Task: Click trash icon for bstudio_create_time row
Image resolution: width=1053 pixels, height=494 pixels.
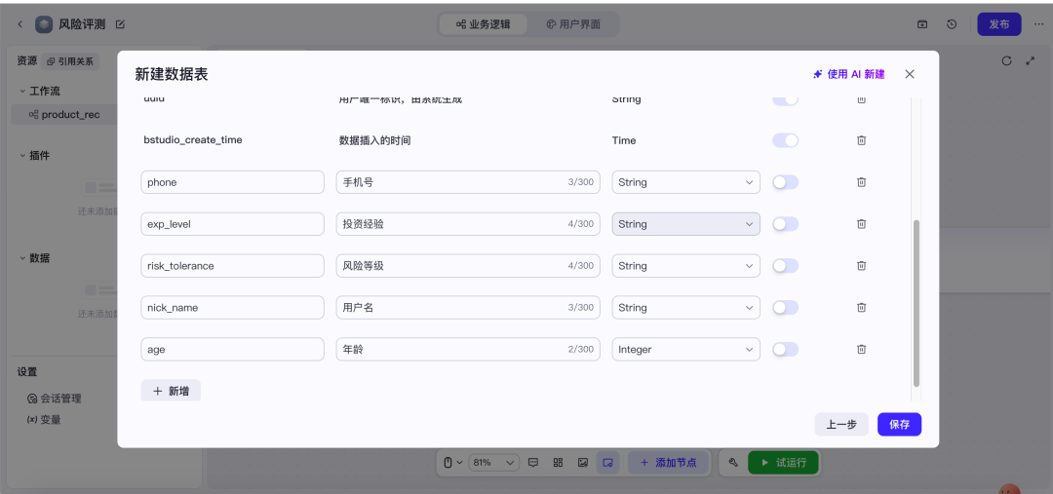Action: point(862,140)
